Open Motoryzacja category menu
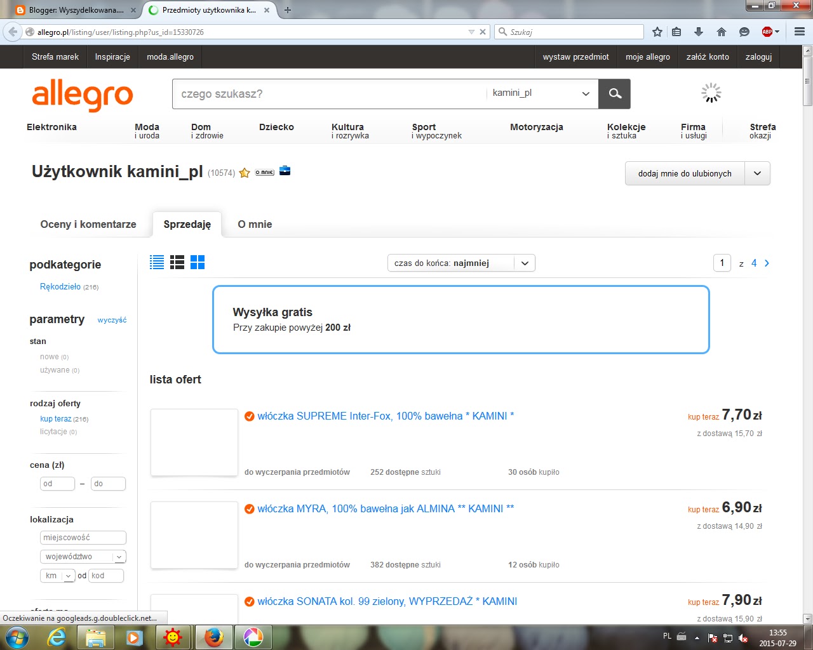Viewport: 813px width, 650px height. coord(537,127)
